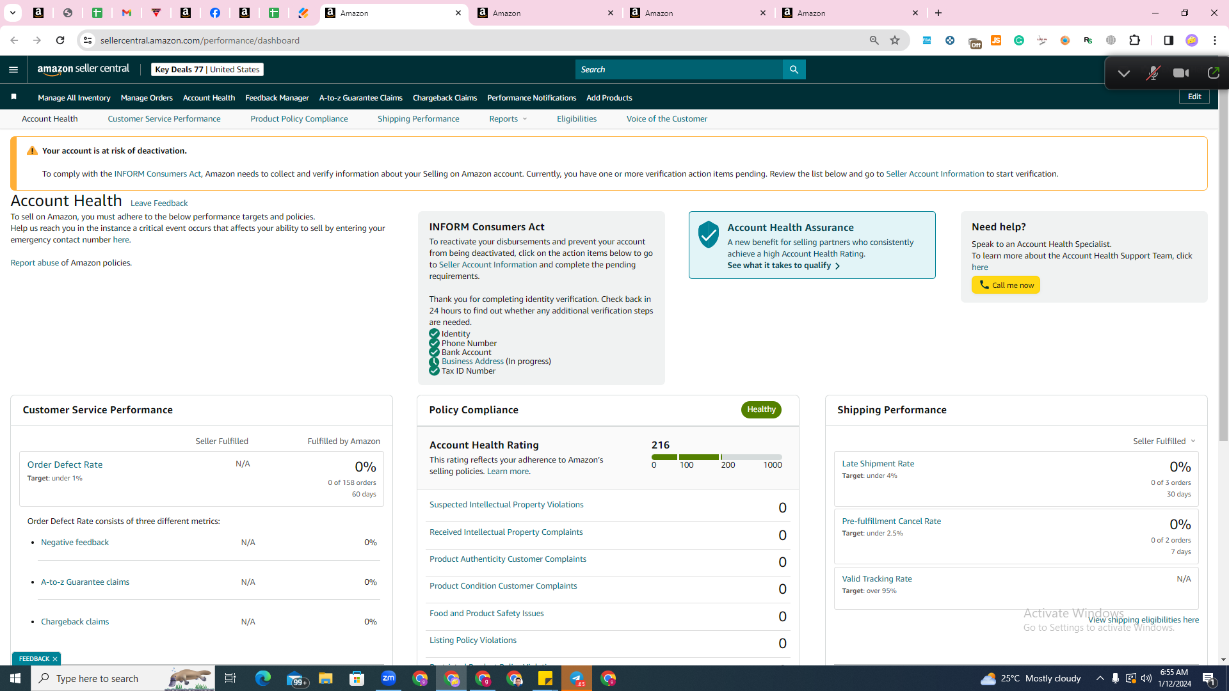Open Telegram from the taskbar

[x=577, y=678]
